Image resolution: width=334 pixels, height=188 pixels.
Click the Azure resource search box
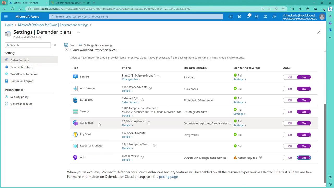coord(136,16)
